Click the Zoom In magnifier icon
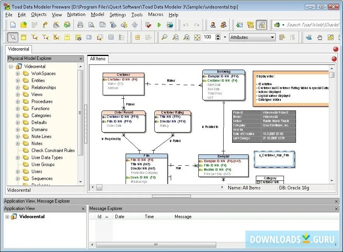 186,37
